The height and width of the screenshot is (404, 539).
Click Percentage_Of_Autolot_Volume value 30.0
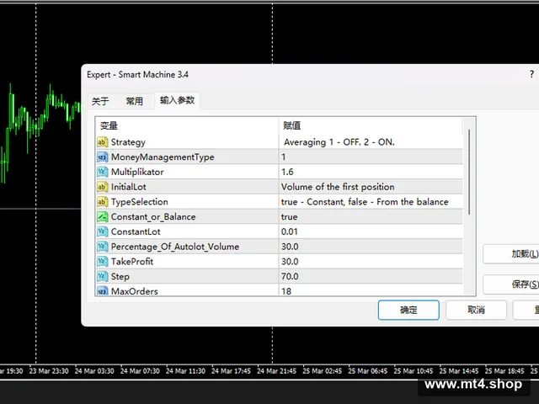[290, 247]
